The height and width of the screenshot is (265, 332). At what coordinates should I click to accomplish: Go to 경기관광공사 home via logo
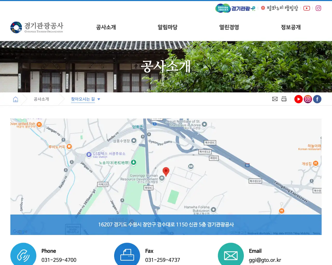click(x=37, y=27)
